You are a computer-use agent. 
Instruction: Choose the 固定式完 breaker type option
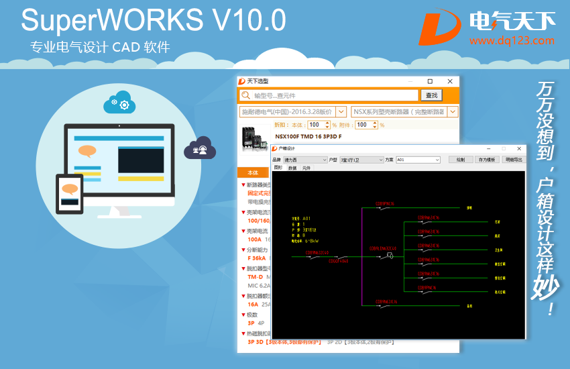click(259, 193)
